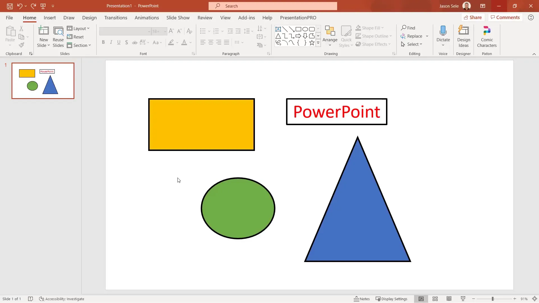Viewport: 539px width, 303px height.
Task: Open the Arrange menu
Action: point(330,36)
